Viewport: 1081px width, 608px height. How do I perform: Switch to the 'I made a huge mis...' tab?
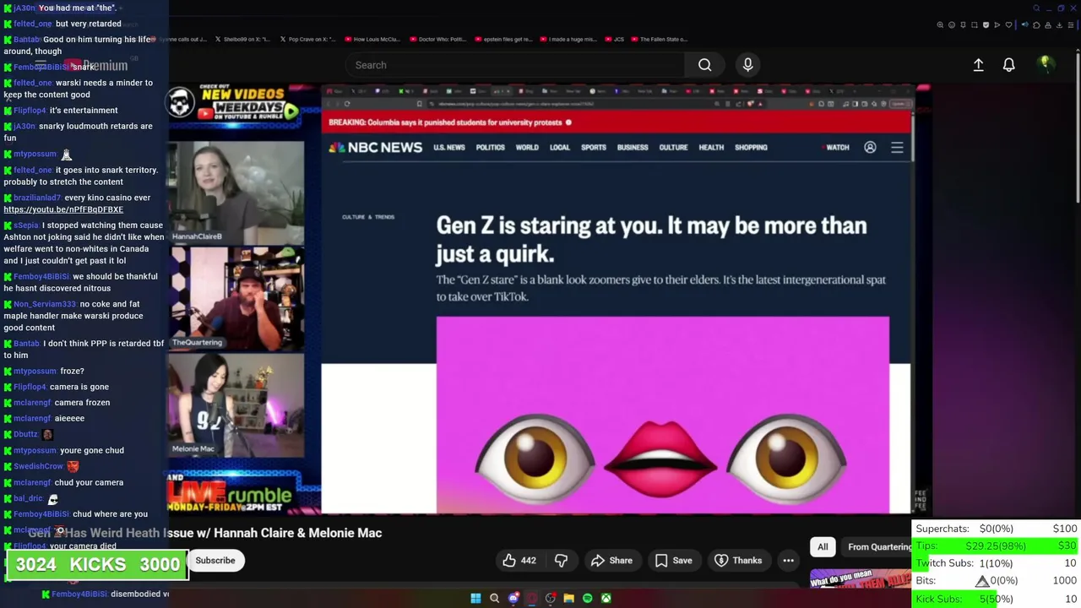pos(568,39)
